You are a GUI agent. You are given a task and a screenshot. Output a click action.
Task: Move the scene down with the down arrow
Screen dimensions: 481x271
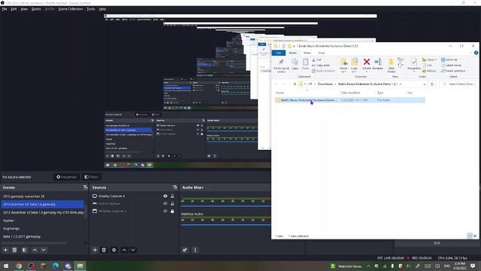(x=44, y=250)
